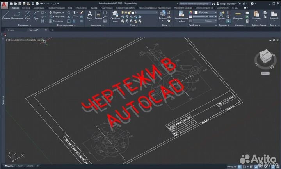Image resolution: width=281 pixels, height=169 pixels.
Task: Select the Circle (Круг) tool
Action: coord(27,15)
